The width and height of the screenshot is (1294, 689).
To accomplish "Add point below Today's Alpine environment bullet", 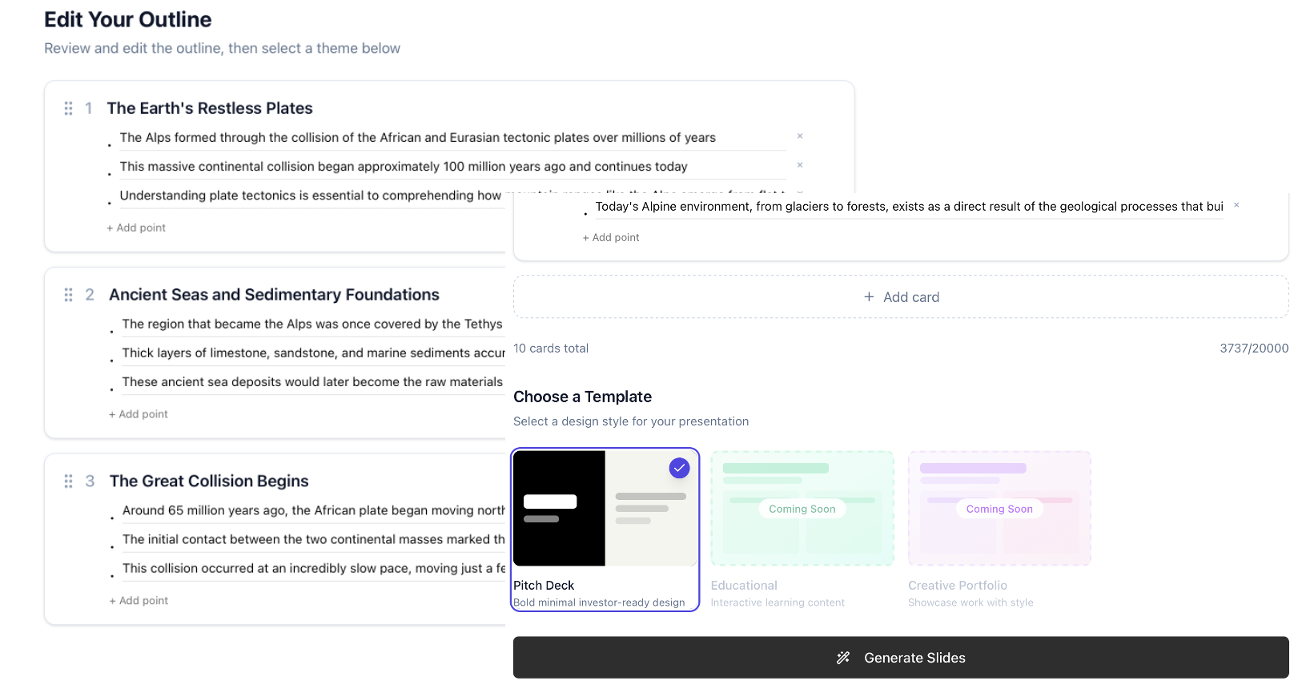I will [611, 238].
